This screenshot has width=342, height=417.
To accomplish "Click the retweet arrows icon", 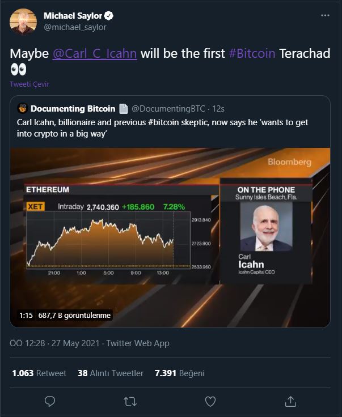I will [x=130, y=401].
